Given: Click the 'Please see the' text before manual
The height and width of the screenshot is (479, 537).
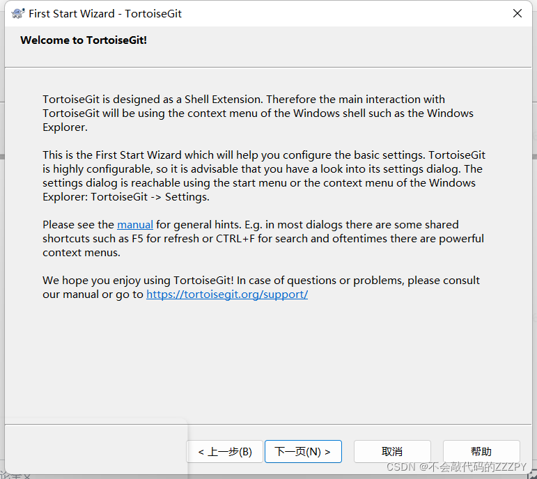Looking at the screenshot, I should [78, 225].
